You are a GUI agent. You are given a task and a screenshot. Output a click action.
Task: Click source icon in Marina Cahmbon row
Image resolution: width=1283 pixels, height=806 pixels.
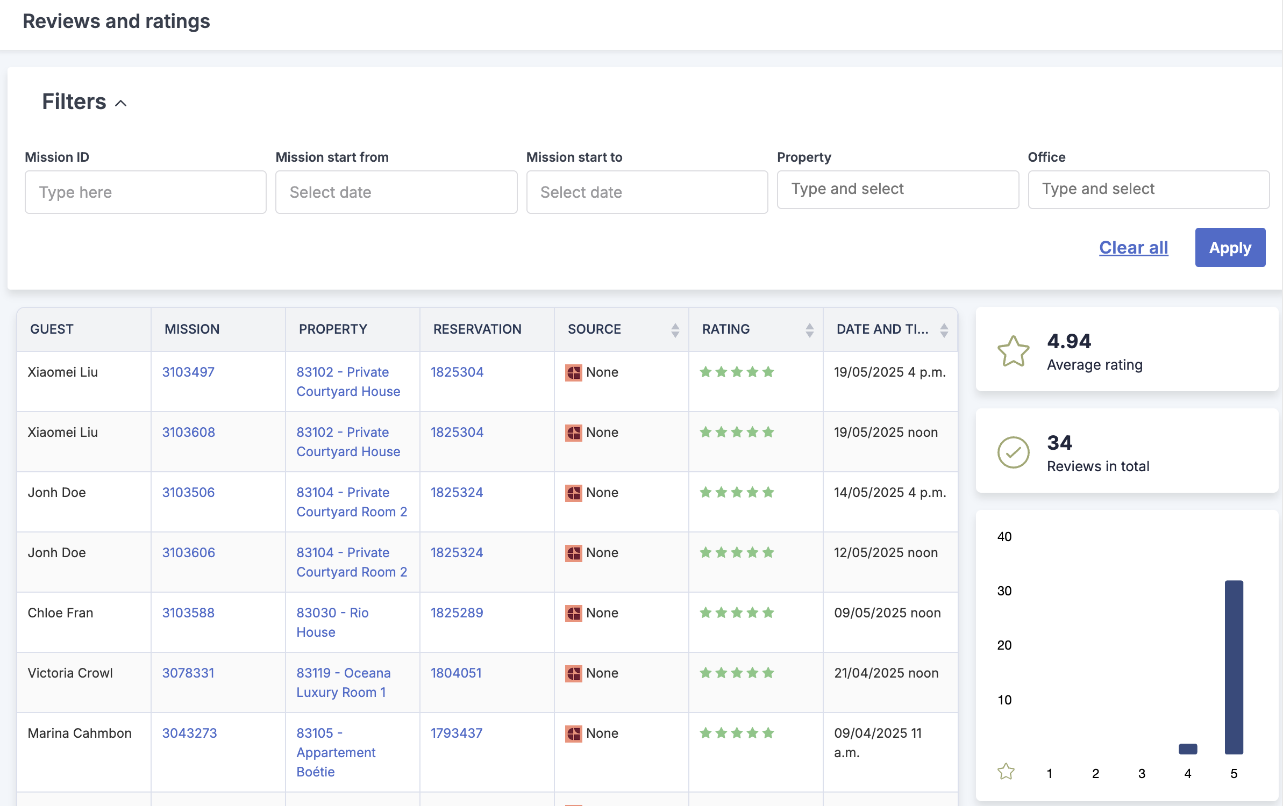(x=574, y=733)
